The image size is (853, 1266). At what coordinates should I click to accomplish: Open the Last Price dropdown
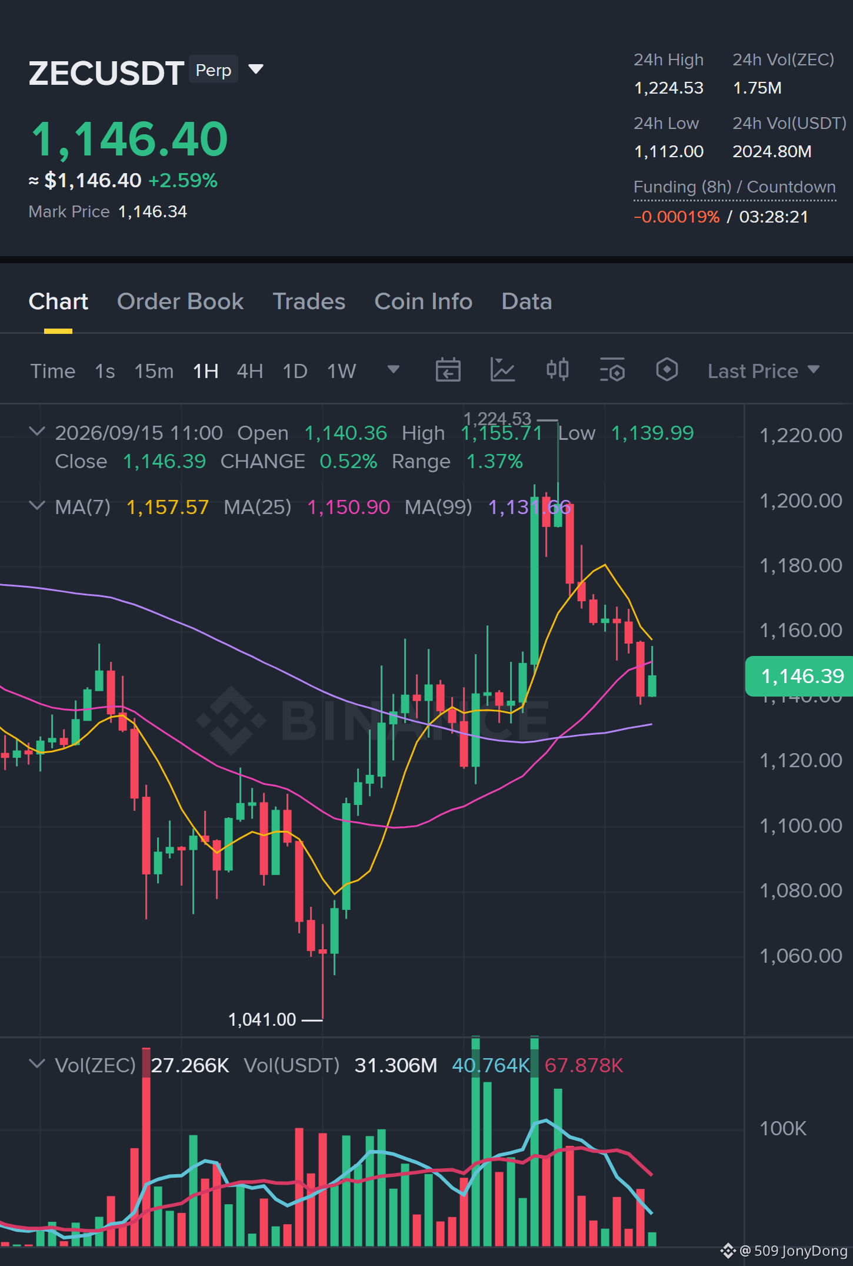[x=764, y=371]
